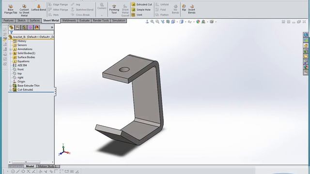Click the Edit Appearance color ball
This screenshot has width=310, height=174.
tap(198, 22)
